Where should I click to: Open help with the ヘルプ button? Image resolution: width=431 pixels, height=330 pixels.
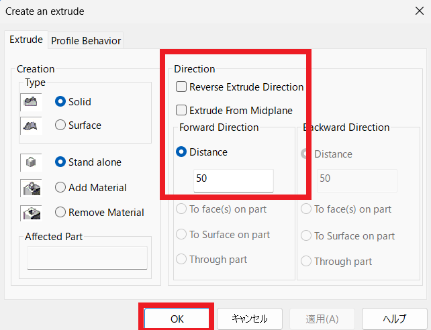click(x=395, y=319)
